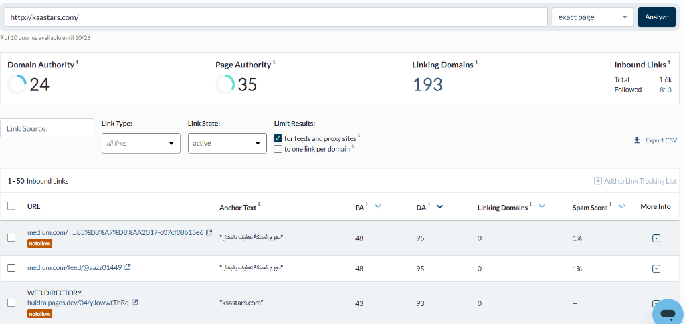This screenshot has width=685, height=324.
Task: Open the 193 linking domains count
Action: click(427, 85)
